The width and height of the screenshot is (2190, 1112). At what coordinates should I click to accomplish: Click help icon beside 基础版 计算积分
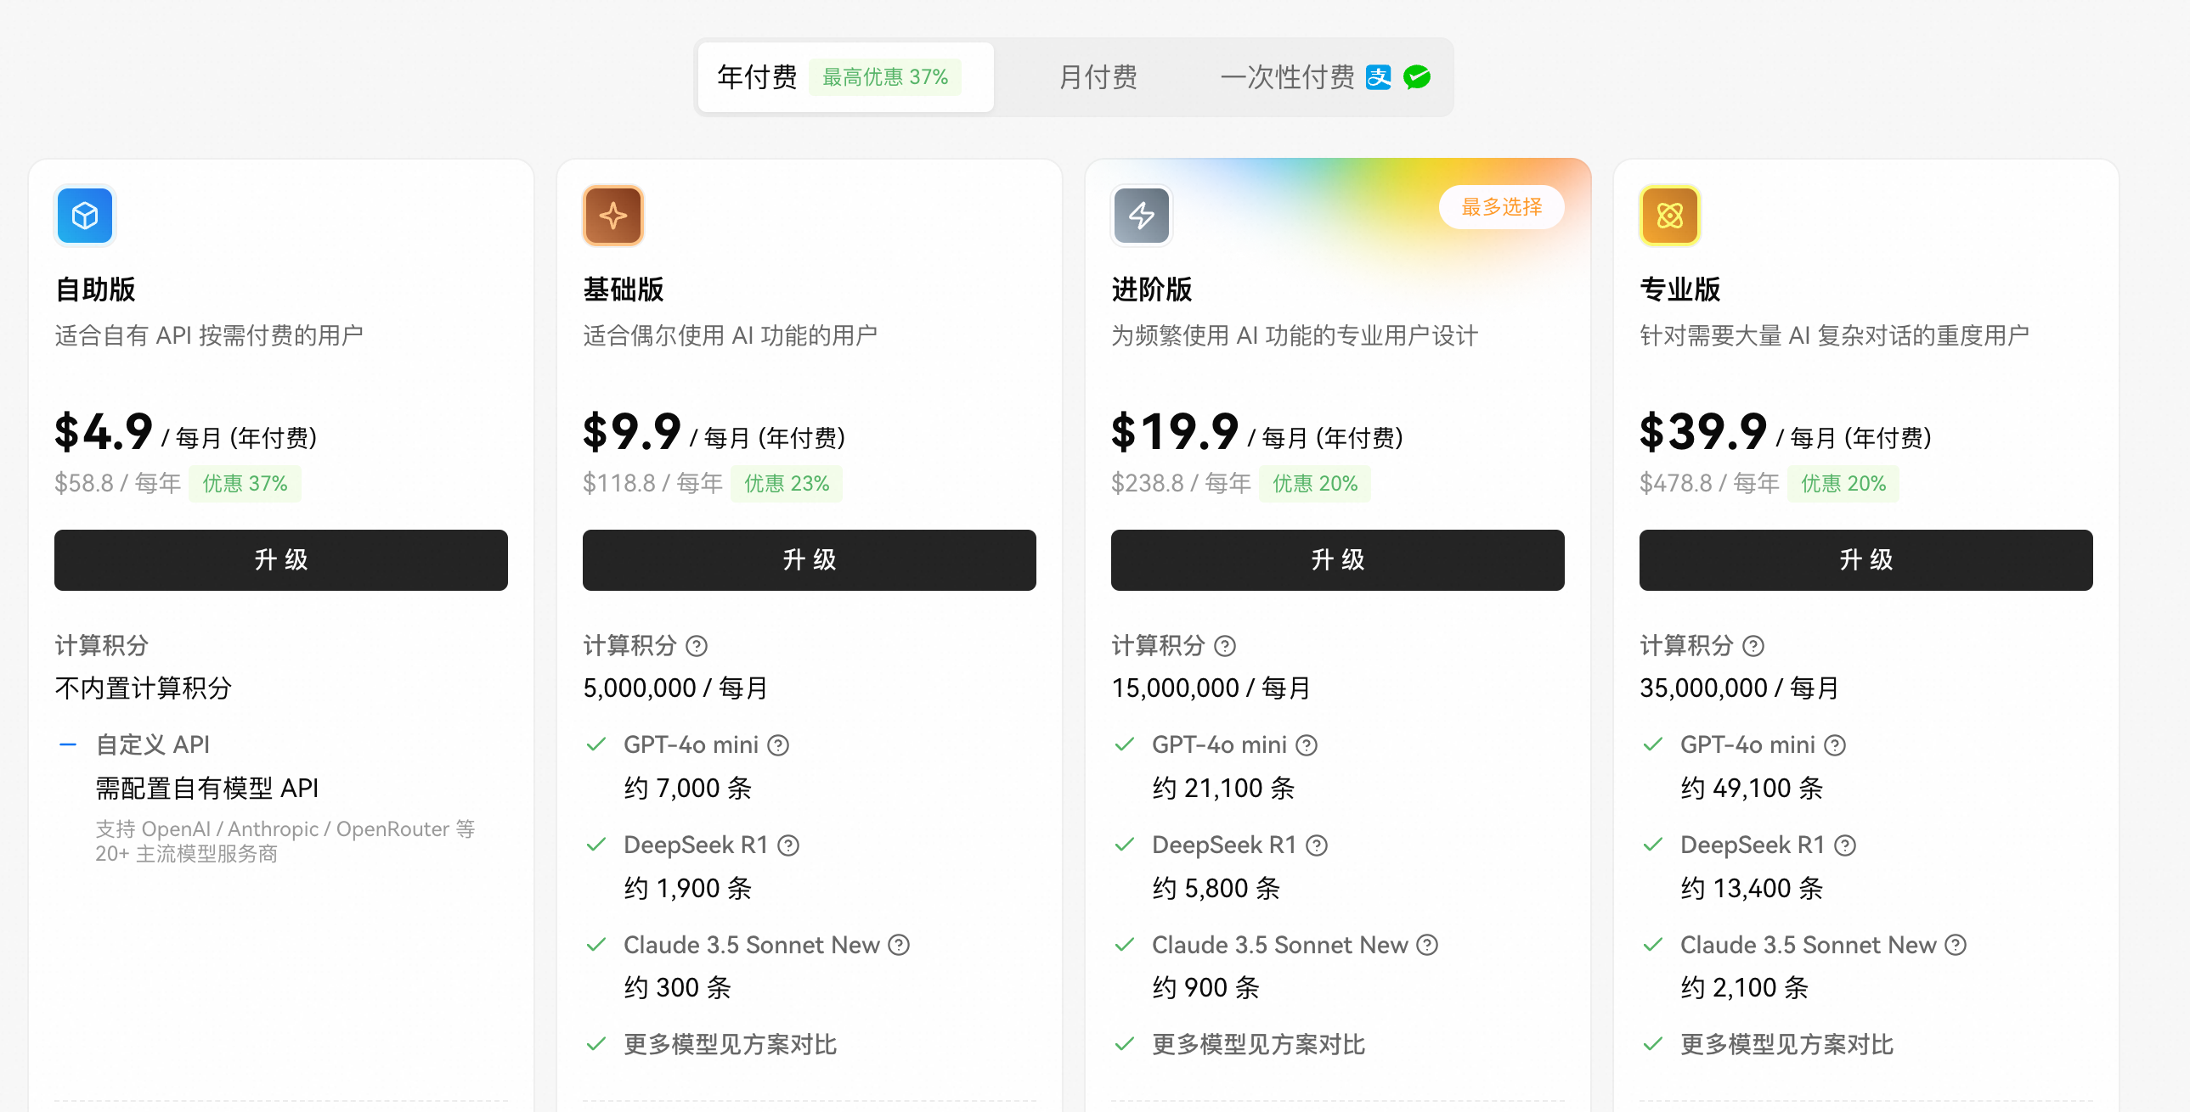tap(697, 647)
